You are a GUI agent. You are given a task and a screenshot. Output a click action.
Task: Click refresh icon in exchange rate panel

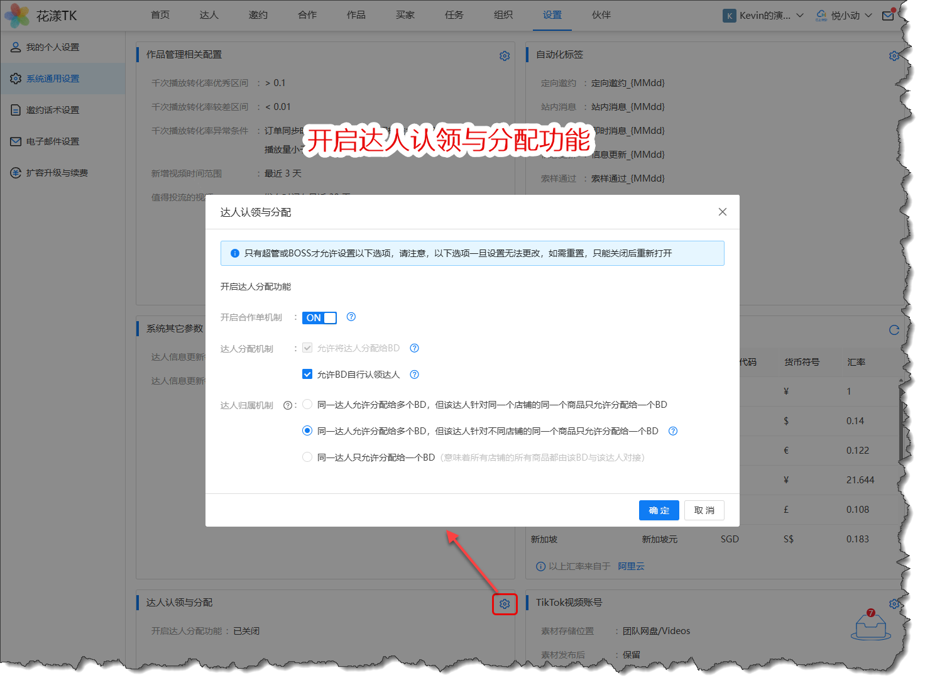coord(894,330)
